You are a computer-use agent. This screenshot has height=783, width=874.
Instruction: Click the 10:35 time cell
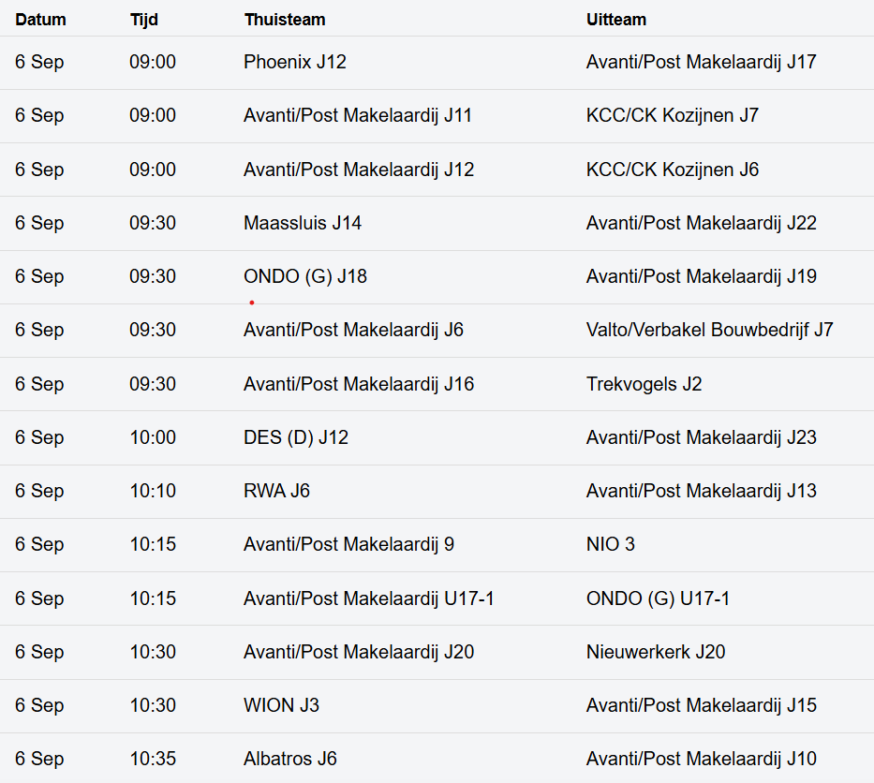point(153,759)
